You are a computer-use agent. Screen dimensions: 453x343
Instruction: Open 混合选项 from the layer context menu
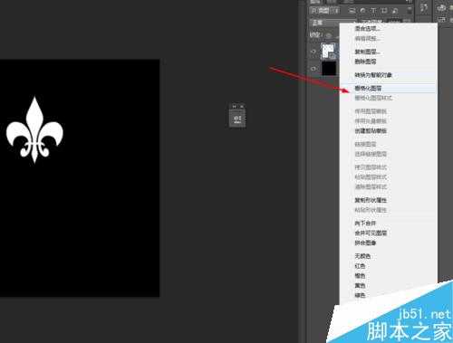367,29
